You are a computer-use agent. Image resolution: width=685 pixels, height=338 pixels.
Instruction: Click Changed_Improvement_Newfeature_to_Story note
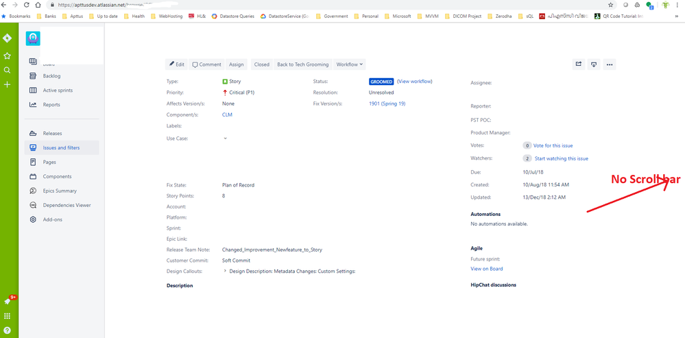pyautogui.click(x=272, y=250)
